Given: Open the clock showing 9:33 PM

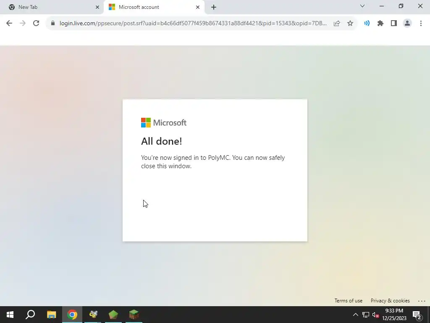Looking at the screenshot, I should 394,315.
